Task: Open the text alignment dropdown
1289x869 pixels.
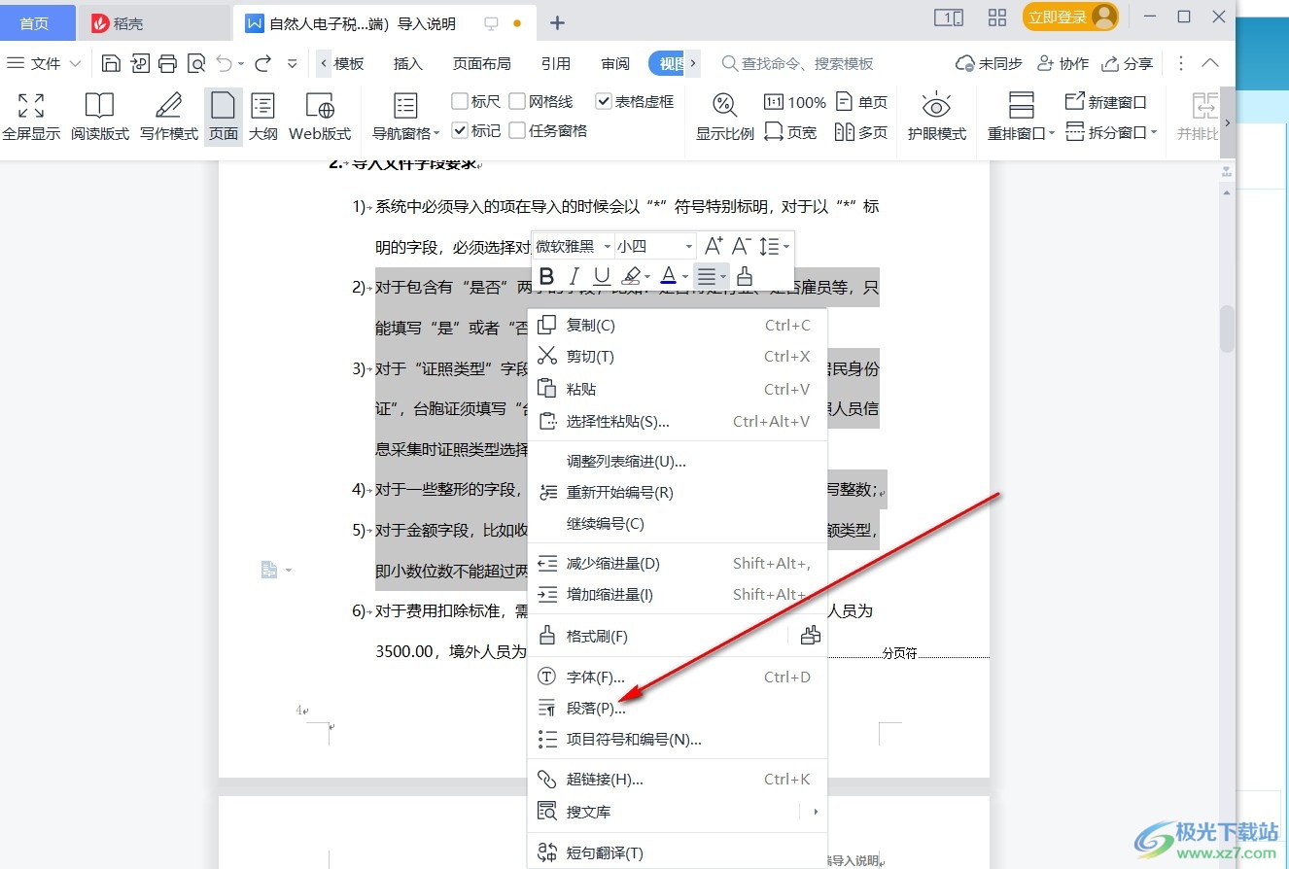Action: [723, 277]
